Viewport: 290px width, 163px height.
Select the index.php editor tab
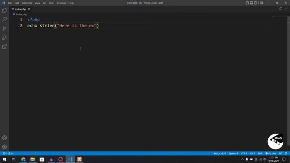pyautogui.click(x=20, y=9)
